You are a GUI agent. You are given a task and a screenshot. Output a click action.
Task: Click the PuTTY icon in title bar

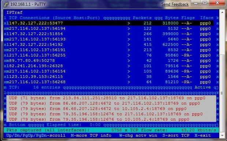[x=6, y=4]
